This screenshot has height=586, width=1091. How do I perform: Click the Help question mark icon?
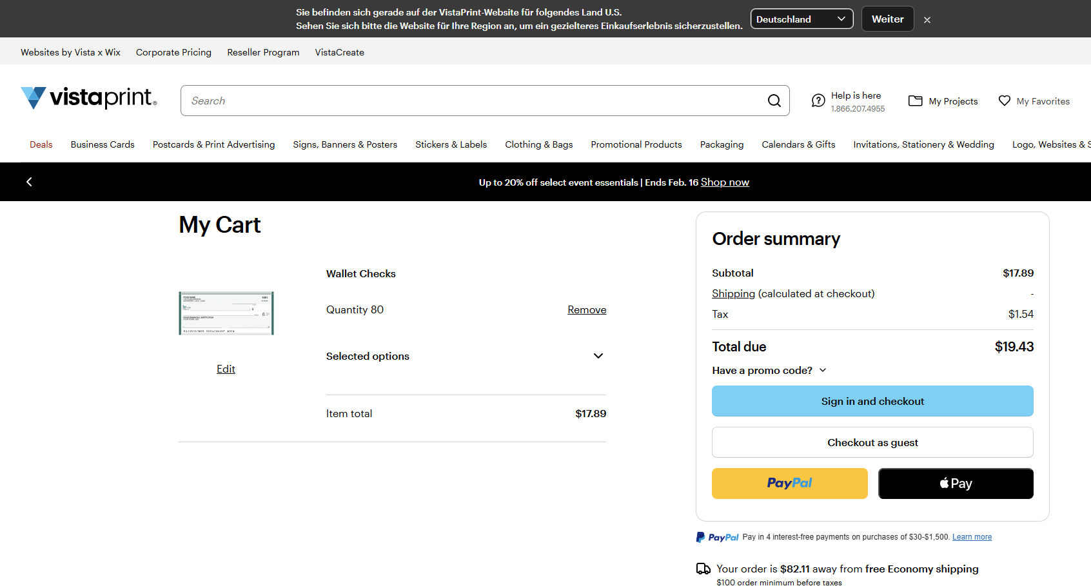click(818, 101)
